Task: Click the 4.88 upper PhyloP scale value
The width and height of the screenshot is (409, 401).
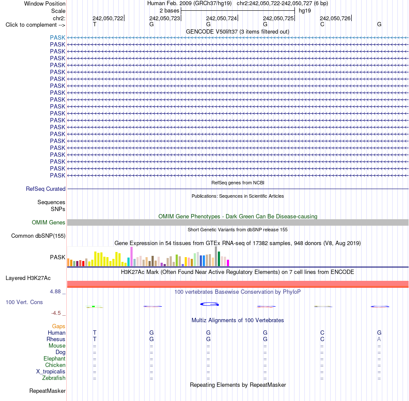Action: 55,292
